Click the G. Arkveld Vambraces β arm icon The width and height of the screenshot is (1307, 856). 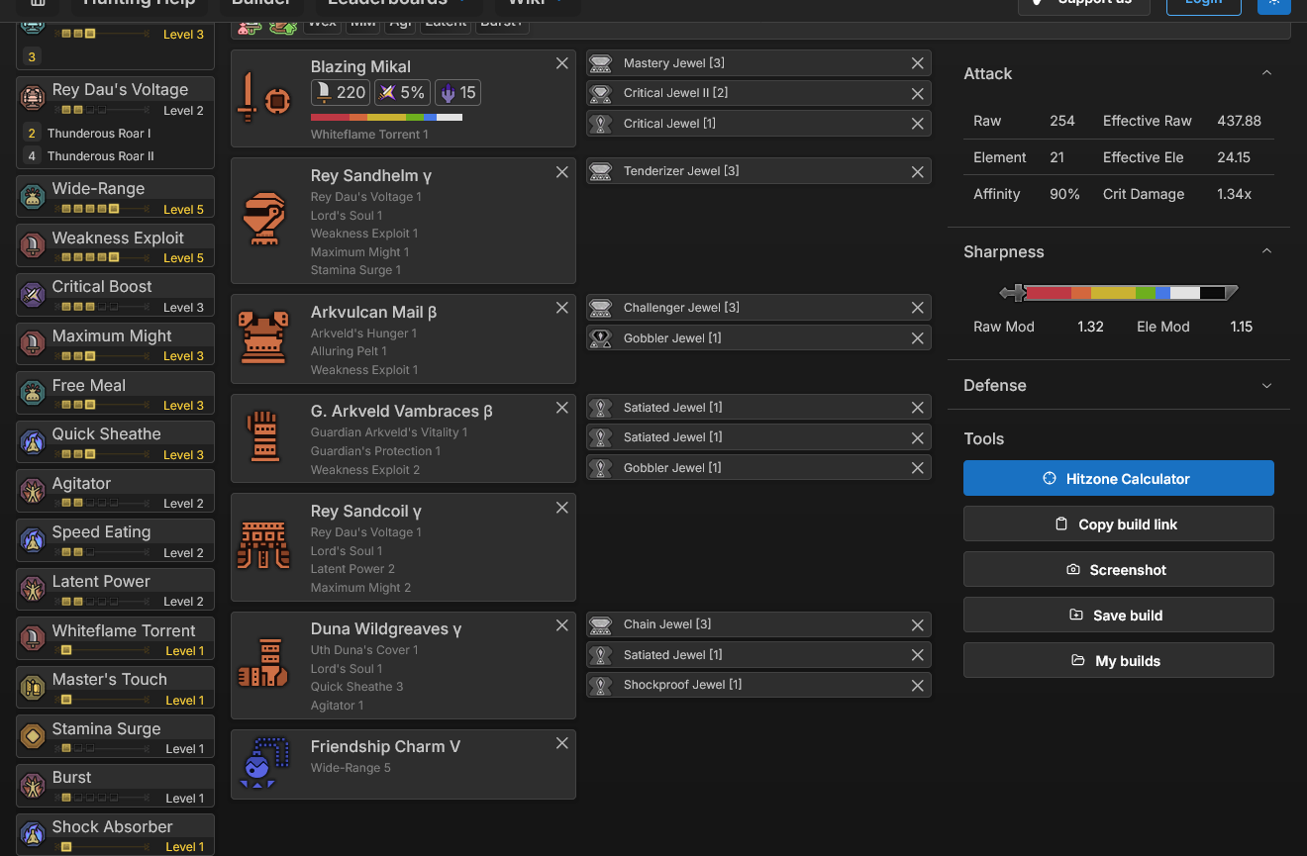pyautogui.click(x=263, y=436)
